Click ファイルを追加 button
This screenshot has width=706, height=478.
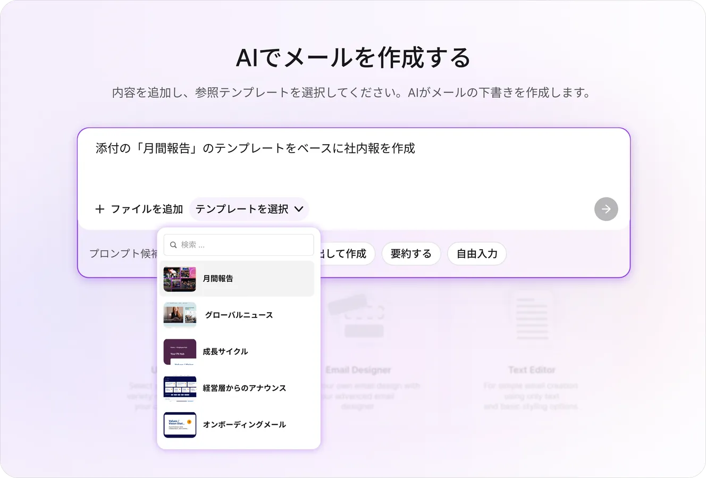pos(139,209)
